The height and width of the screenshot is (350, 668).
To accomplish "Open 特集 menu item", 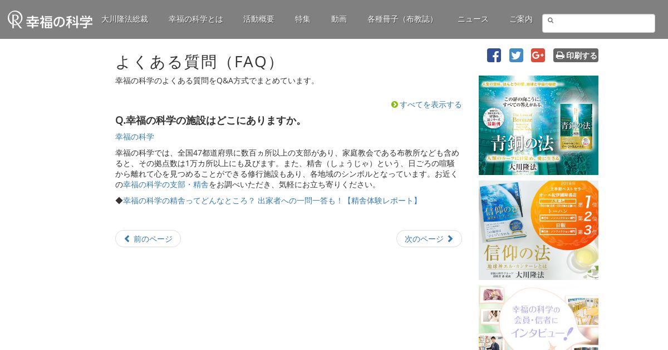I will click(x=303, y=19).
